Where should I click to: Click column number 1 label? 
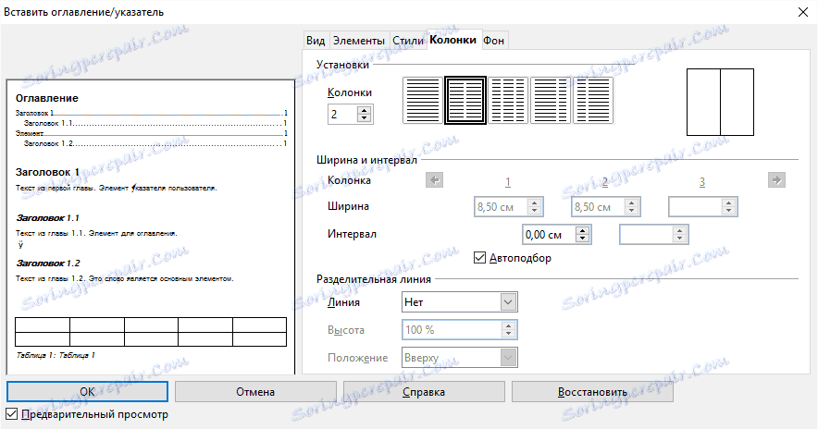click(508, 181)
